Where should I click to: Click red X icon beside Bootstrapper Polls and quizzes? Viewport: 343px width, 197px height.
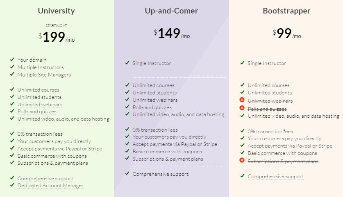(x=242, y=108)
